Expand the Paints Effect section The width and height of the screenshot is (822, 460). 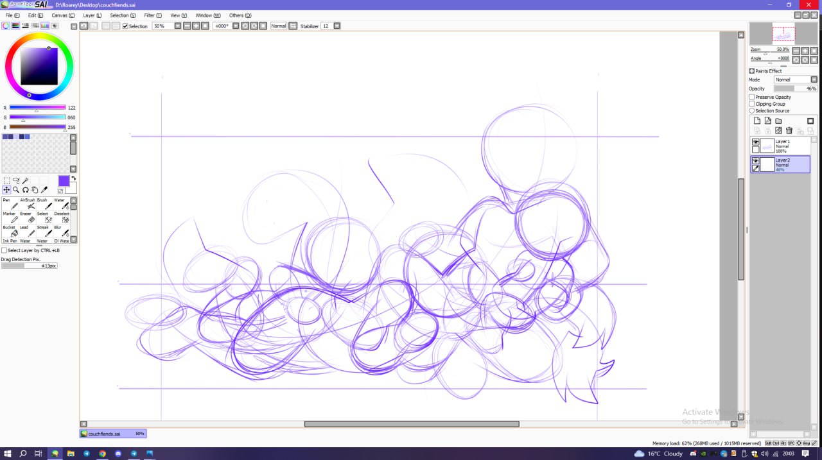(752, 71)
